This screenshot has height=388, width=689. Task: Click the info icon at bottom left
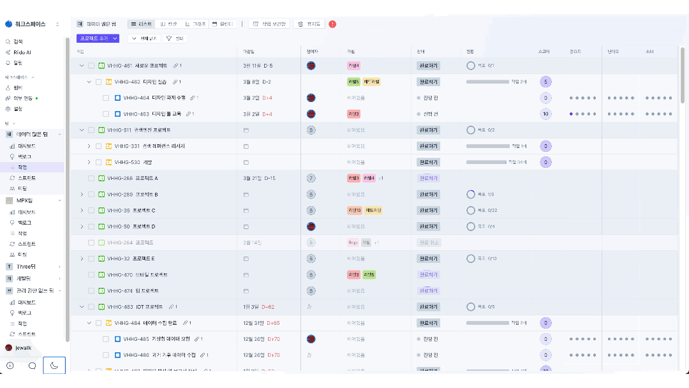[x=10, y=366]
